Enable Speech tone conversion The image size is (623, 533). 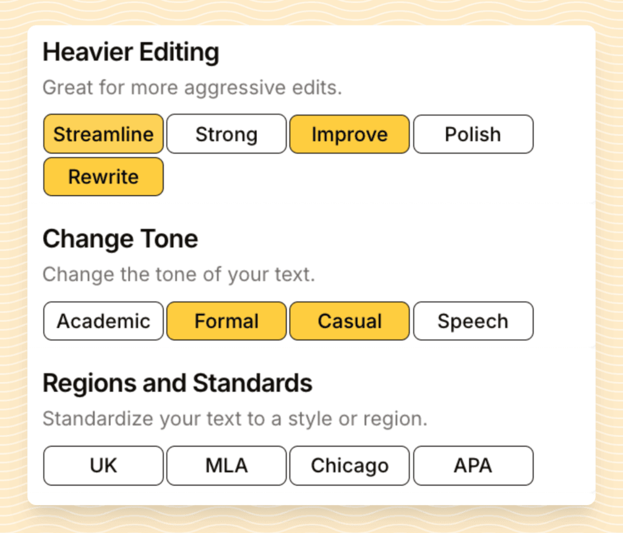[x=473, y=321]
